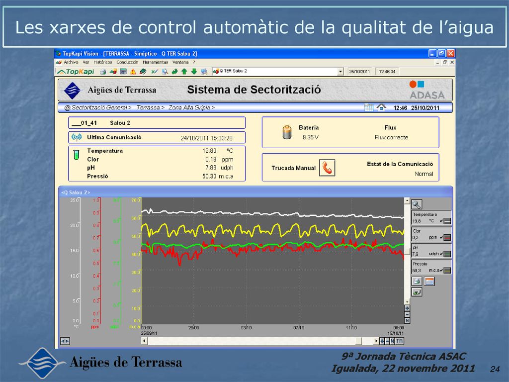509x382 pixels.
Task: Click the 12:46:34 time field in the toolbar
Action: pos(387,72)
